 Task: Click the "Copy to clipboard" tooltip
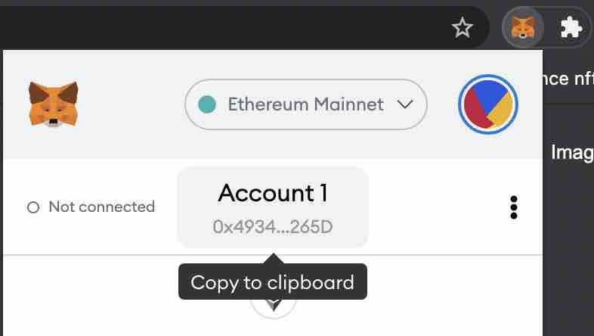tap(272, 282)
